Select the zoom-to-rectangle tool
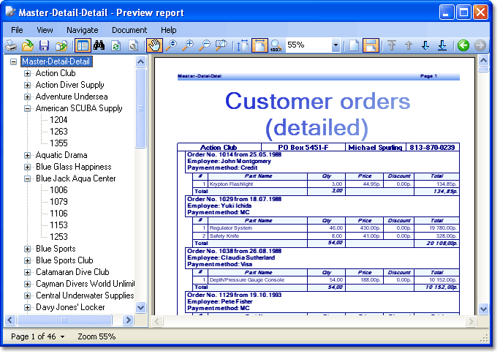This screenshot has width=500, height=354. (221, 45)
